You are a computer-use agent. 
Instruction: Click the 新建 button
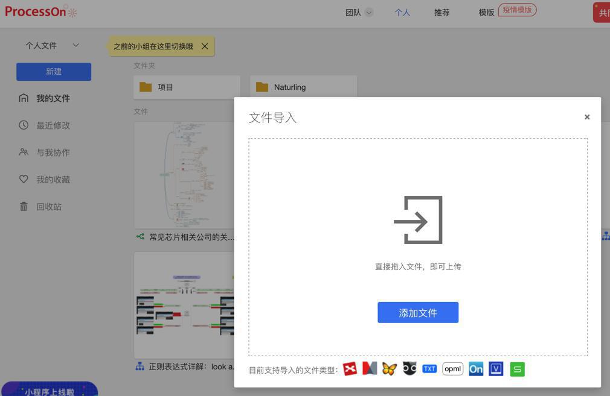(x=54, y=72)
